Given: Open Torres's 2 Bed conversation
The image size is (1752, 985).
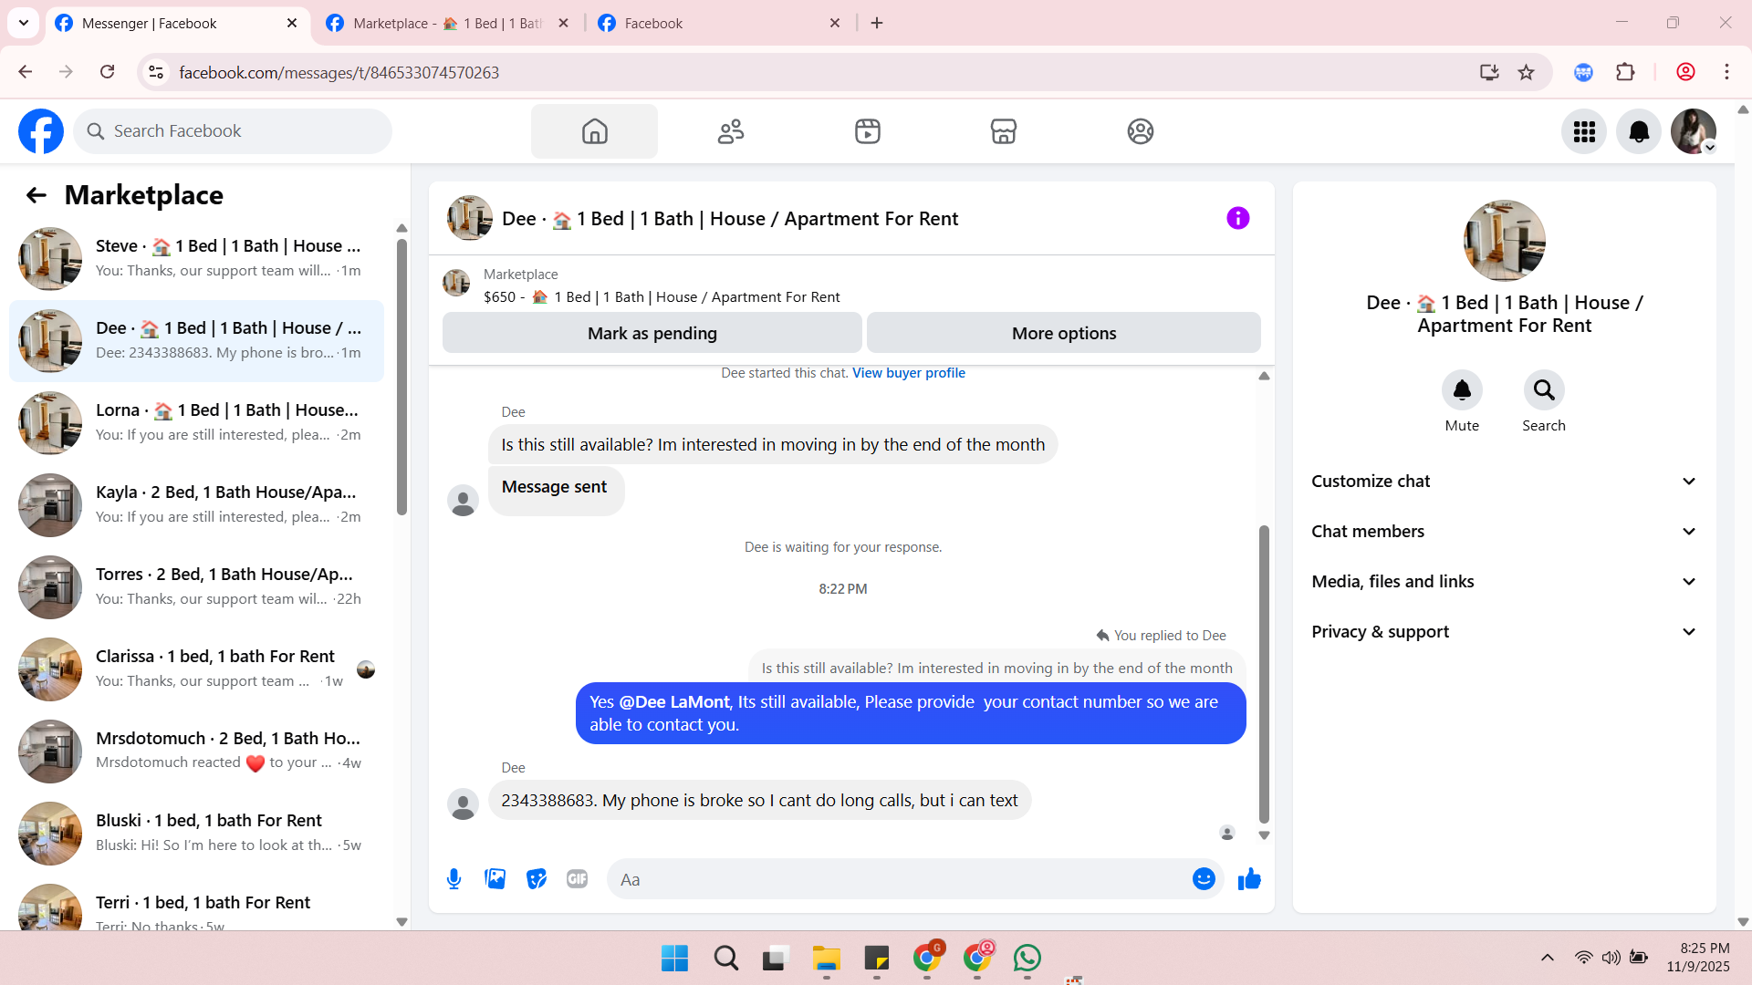Looking at the screenshot, I should tap(196, 587).
